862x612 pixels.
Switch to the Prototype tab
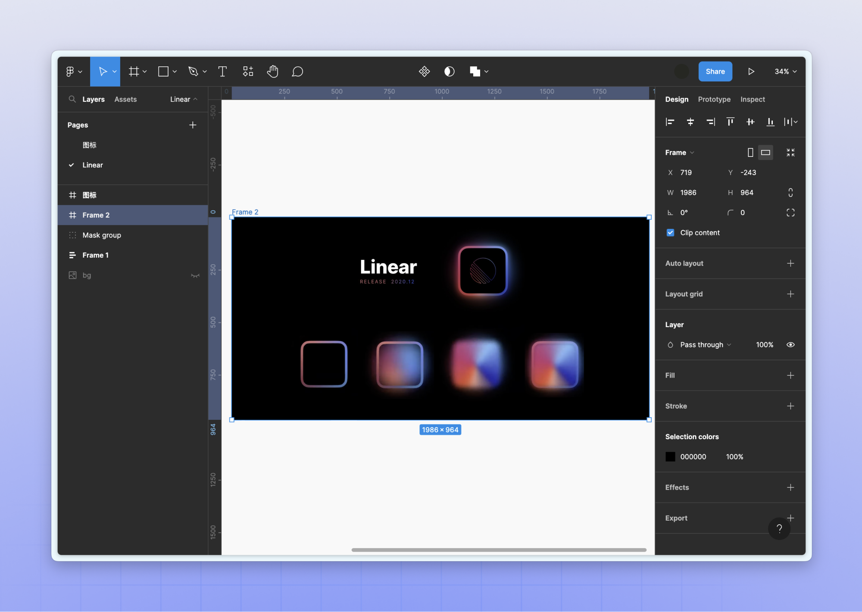click(x=714, y=99)
